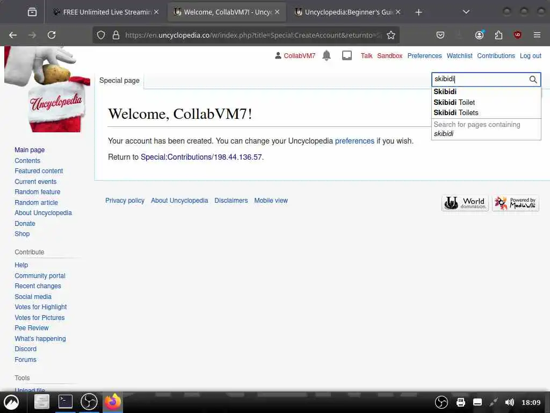The height and width of the screenshot is (413, 550).
Task: Open Random article in the sidebar
Action: click(36, 203)
